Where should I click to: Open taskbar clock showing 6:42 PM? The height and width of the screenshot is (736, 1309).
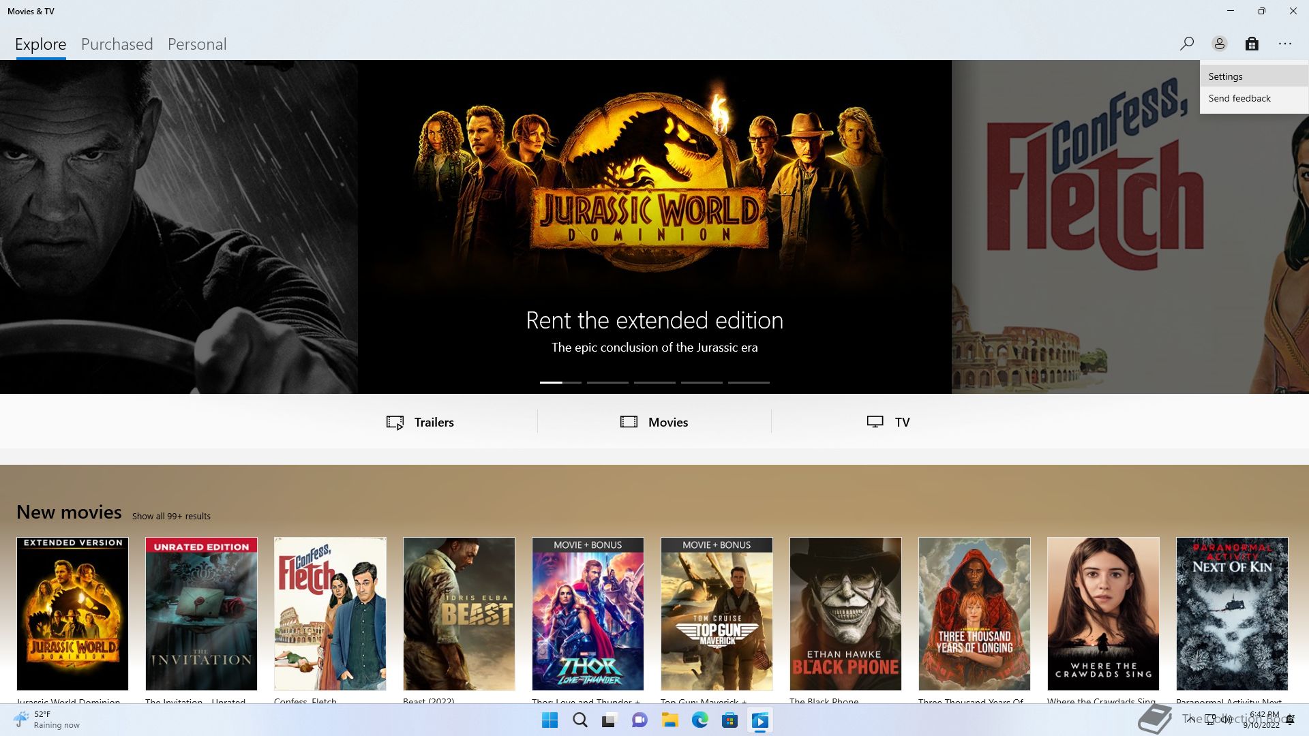click(x=1263, y=720)
